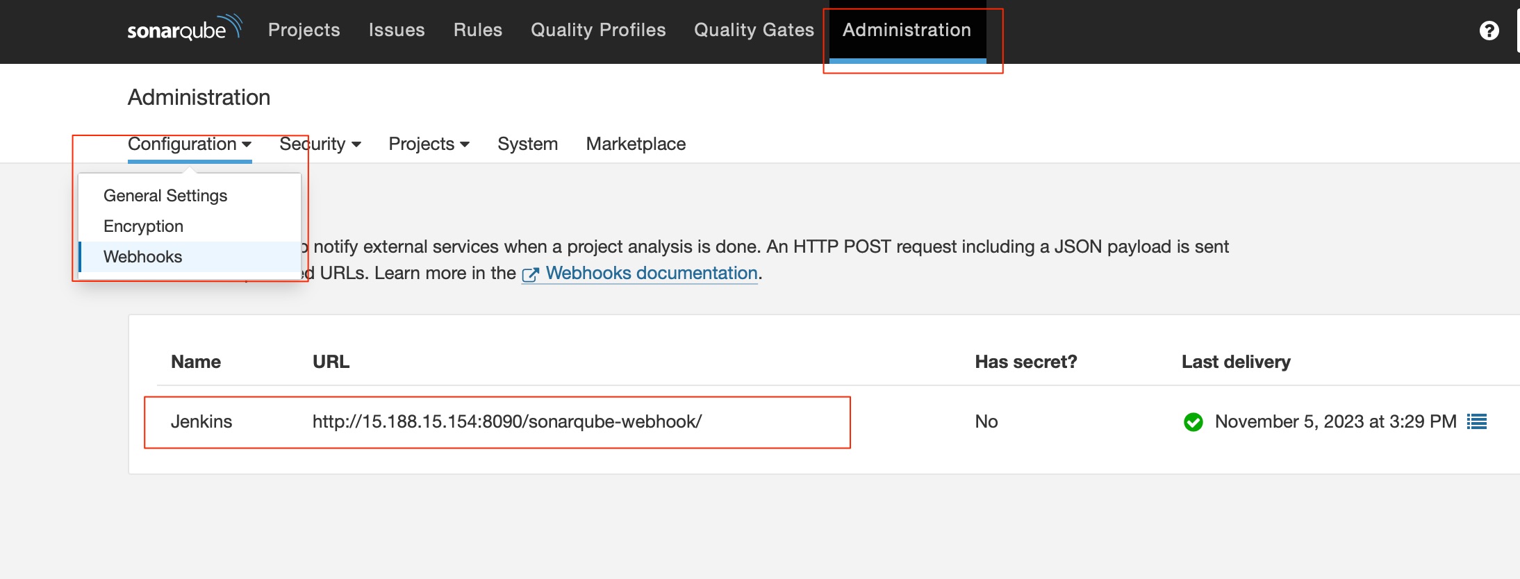Collapse the Configuration dropdown

[190, 144]
